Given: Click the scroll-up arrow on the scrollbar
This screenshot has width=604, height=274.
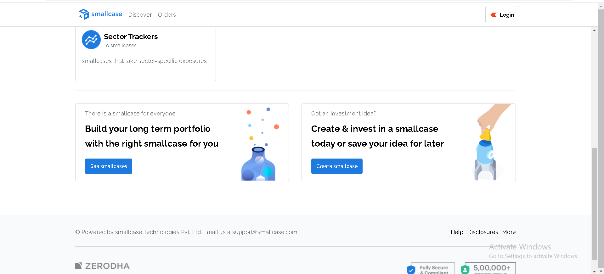Looking at the screenshot, I should (594, 30).
